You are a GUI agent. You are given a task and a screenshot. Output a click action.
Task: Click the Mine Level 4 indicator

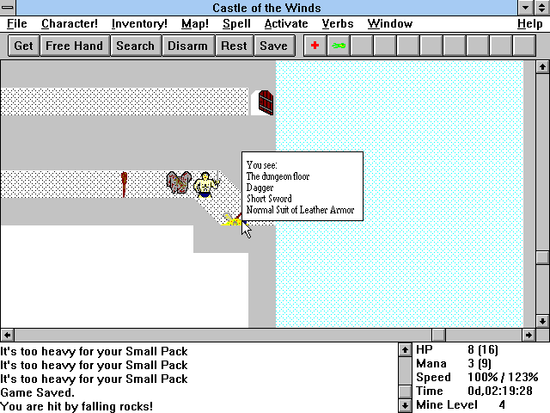pos(461,405)
